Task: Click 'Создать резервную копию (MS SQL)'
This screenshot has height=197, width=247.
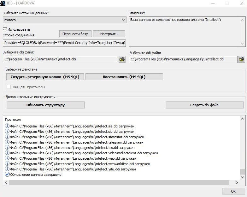Action: pyautogui.click(x=45, y=77)
